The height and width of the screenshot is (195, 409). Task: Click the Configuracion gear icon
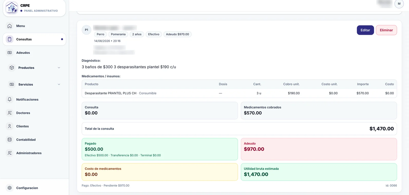click(x=10, y=188)
